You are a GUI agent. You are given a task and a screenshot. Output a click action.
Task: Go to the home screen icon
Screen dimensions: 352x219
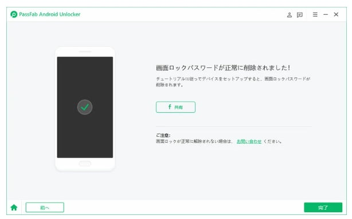point(14,208)
